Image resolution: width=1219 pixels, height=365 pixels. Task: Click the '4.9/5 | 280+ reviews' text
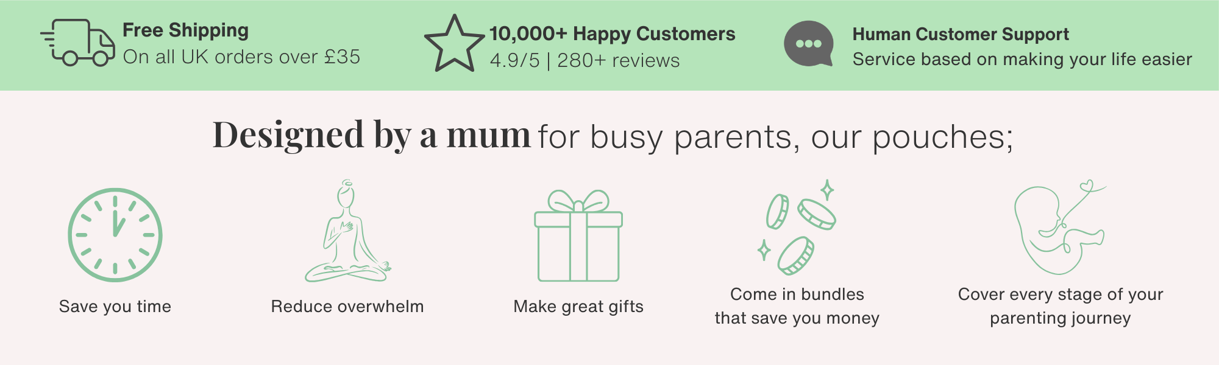[x=585, y=61]
